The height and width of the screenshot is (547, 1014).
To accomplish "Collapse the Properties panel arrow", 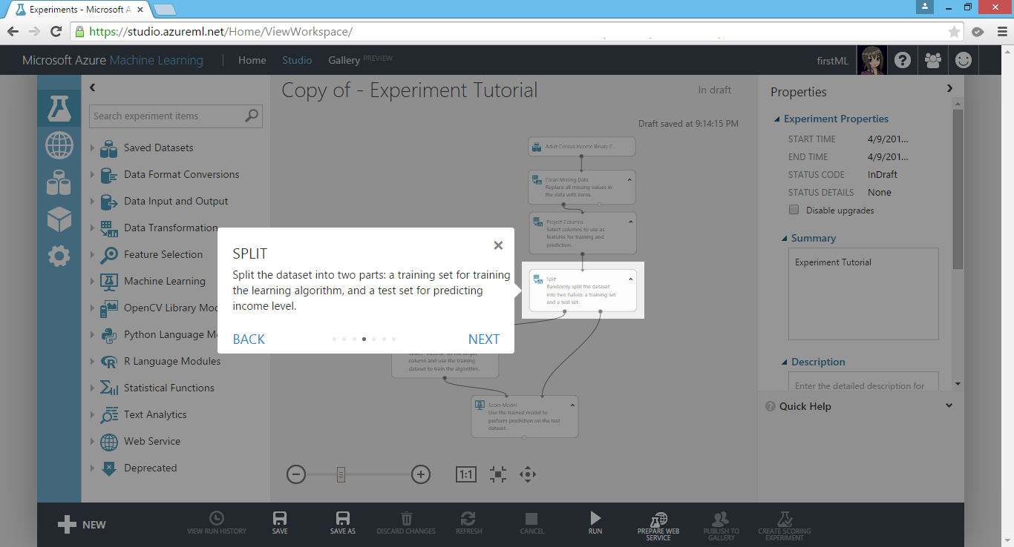I will [949, 88].
